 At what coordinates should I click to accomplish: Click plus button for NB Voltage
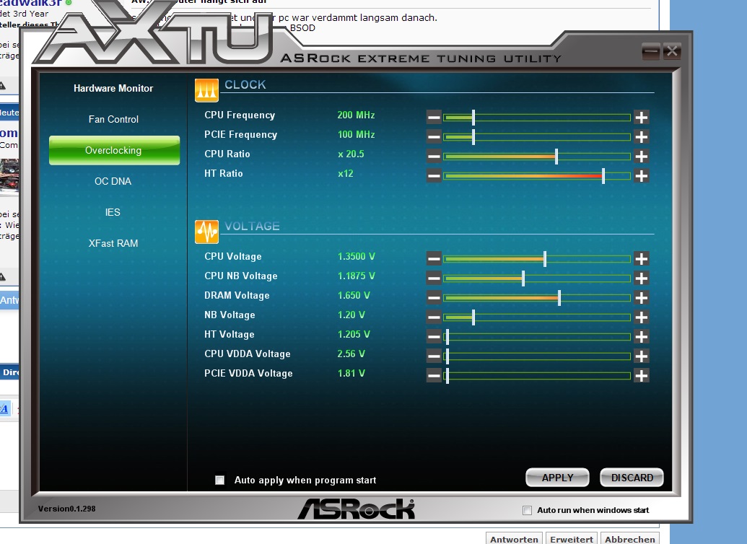[641, 317]
